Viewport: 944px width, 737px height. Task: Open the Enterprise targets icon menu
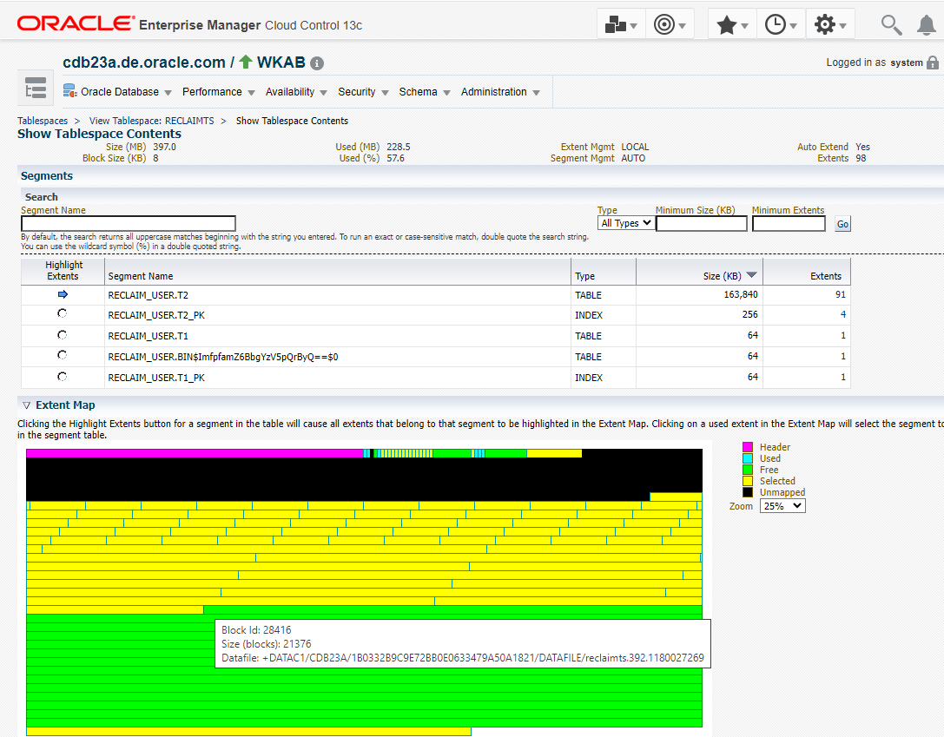(622, 24)
